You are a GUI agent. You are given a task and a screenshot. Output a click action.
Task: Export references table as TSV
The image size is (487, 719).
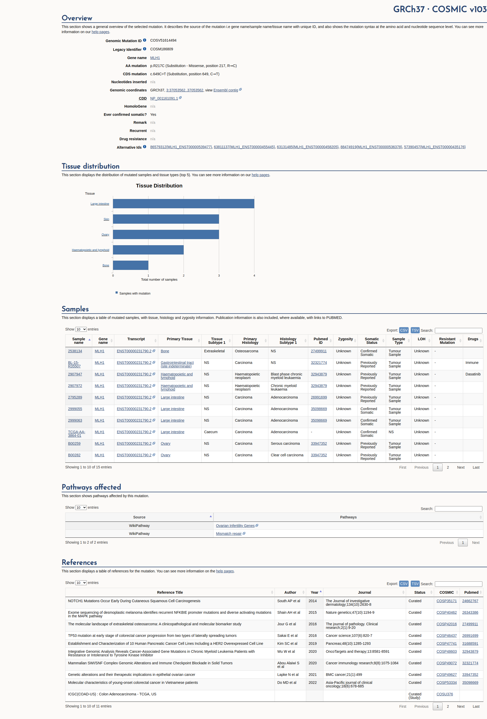click(x=415, y=583)
